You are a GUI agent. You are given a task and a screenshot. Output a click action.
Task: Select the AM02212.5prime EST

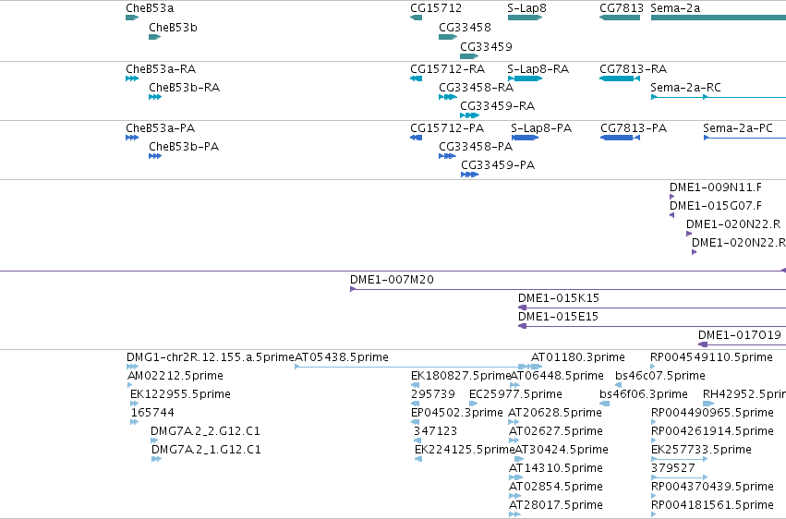(x=130, y=386)
